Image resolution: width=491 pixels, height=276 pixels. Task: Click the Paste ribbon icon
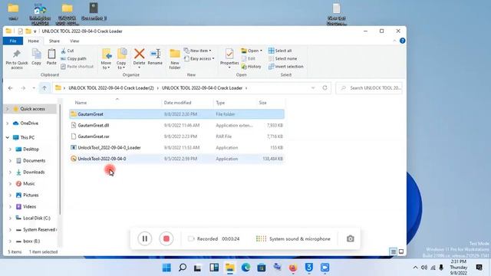(x=51, y=58)
